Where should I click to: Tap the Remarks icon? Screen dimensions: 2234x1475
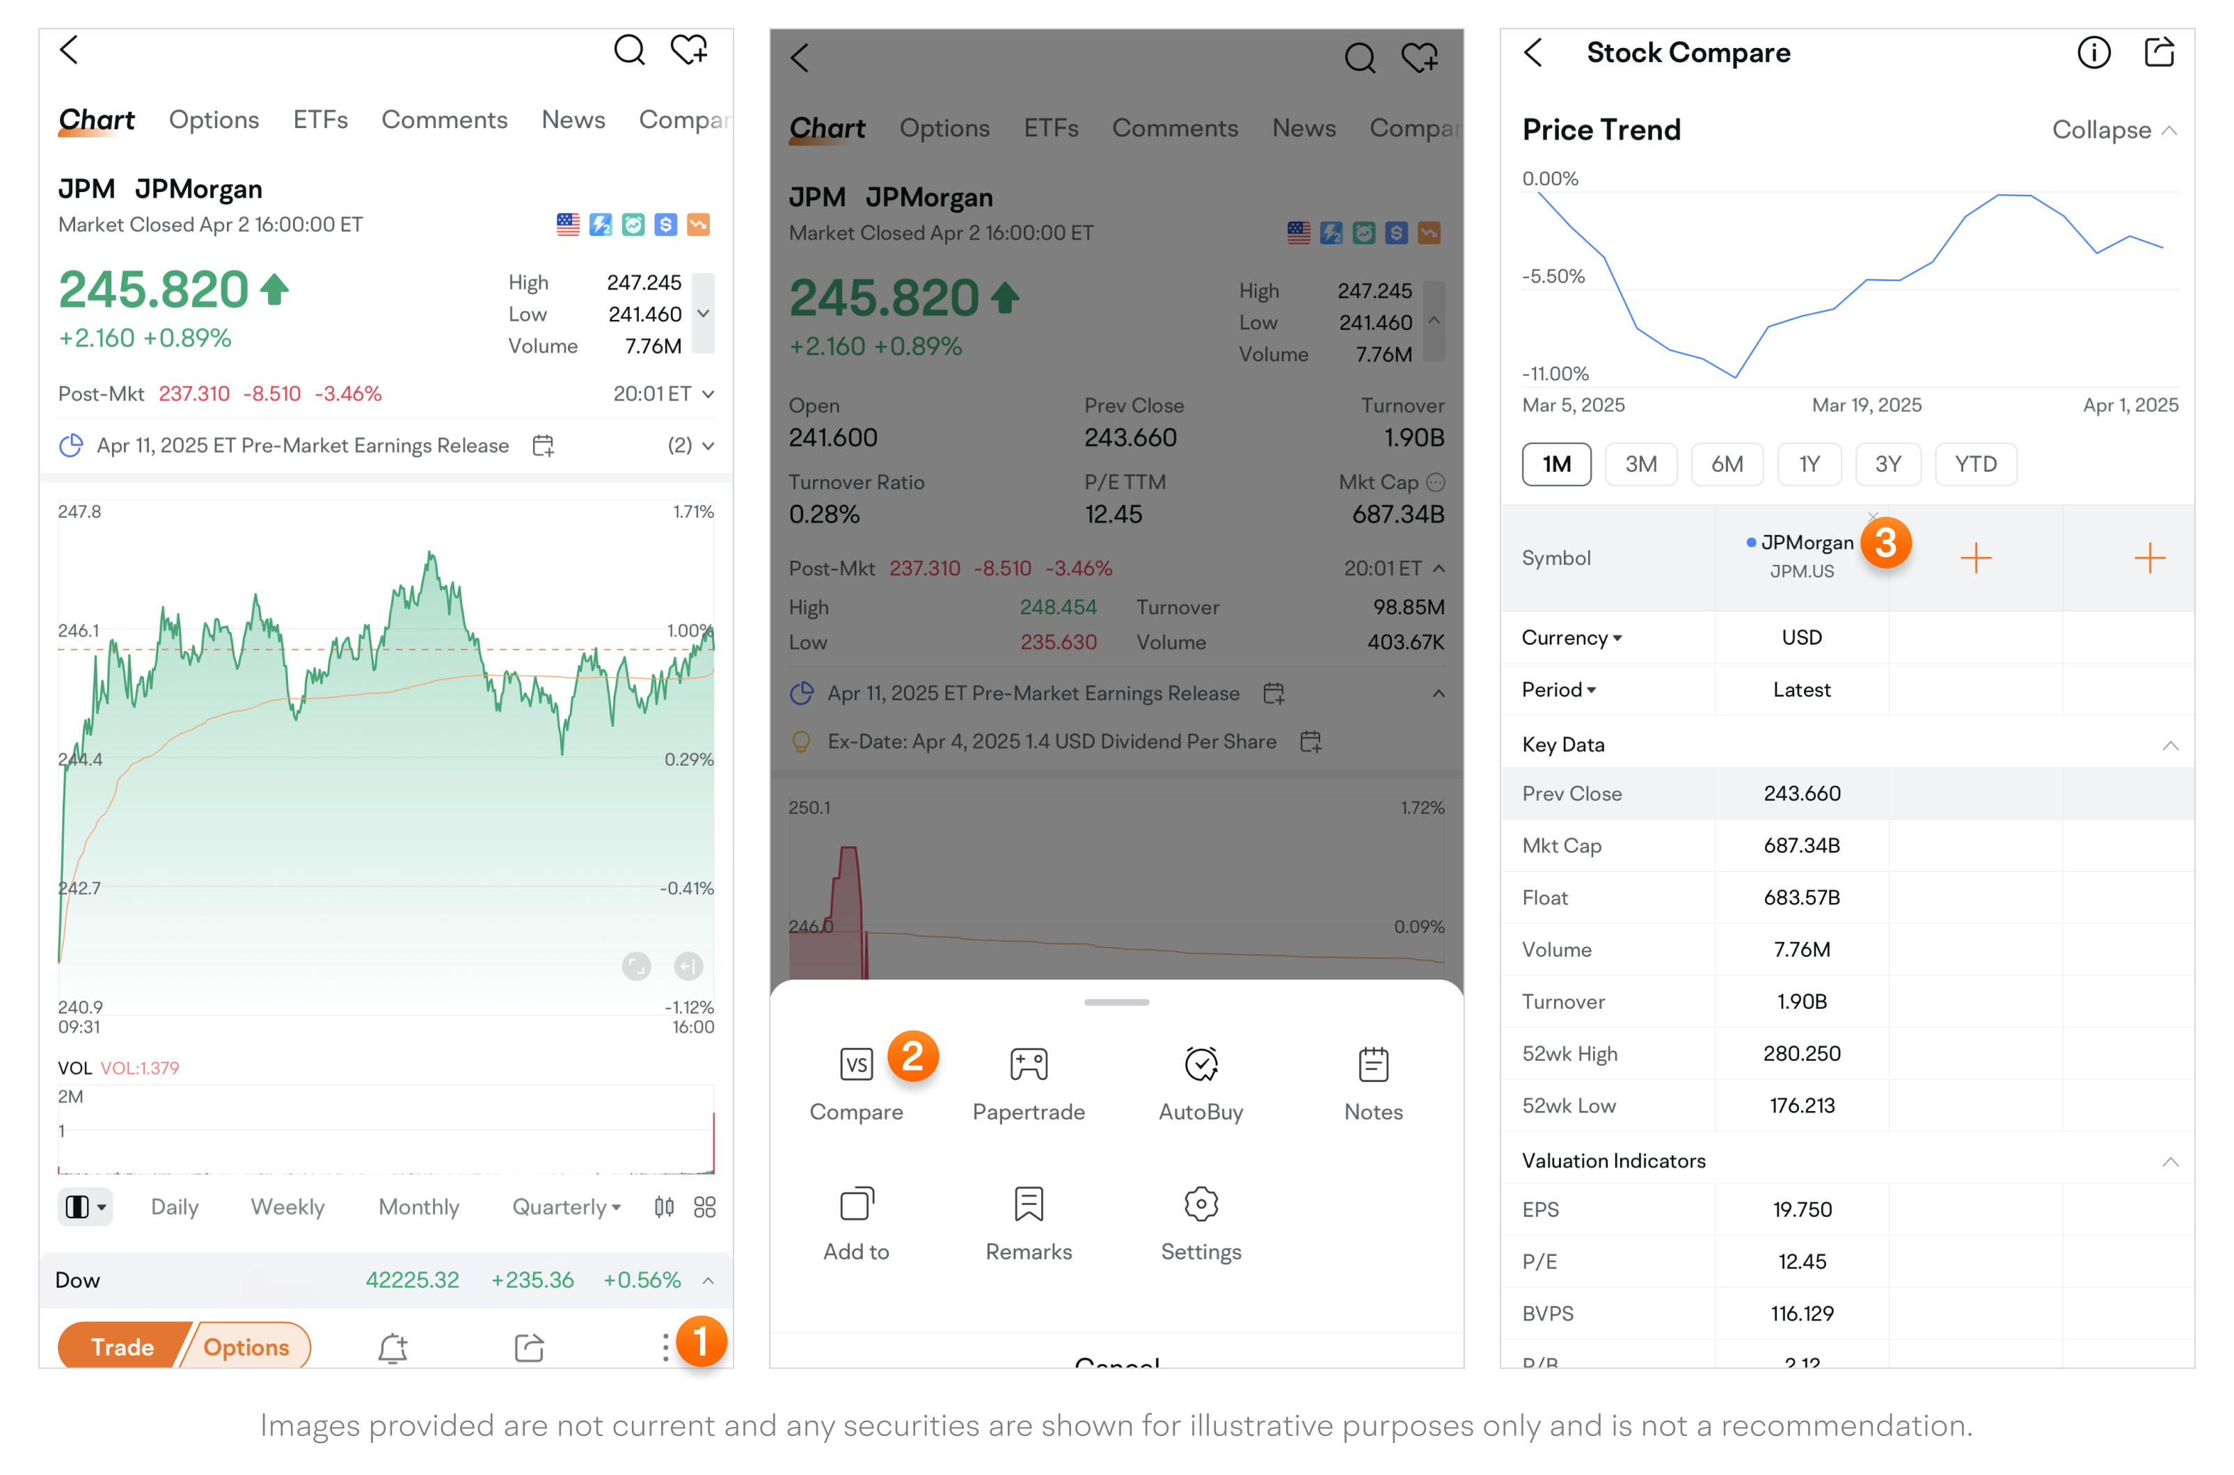[1028, 1204]
